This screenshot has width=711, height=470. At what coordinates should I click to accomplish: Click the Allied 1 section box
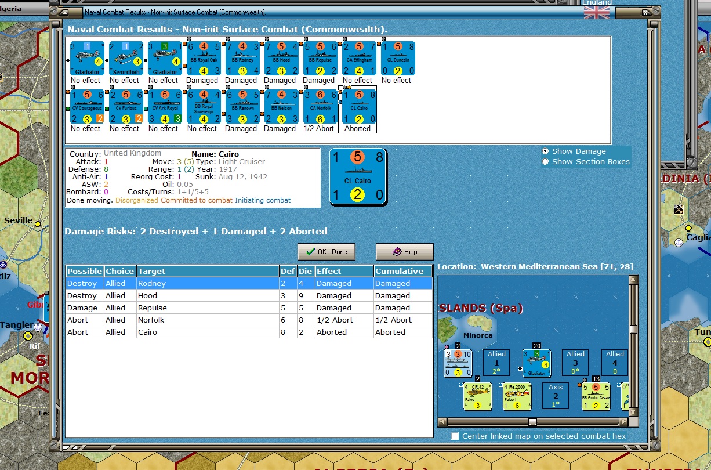(497, 363)
